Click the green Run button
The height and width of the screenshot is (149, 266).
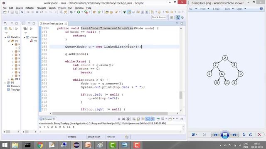click(79, 12)
